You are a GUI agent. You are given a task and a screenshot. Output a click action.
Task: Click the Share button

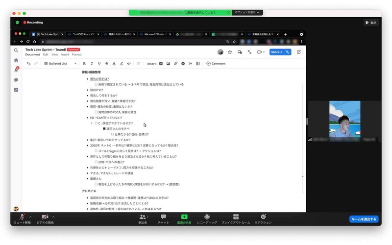pyautogui.click(x=277, y=52)
